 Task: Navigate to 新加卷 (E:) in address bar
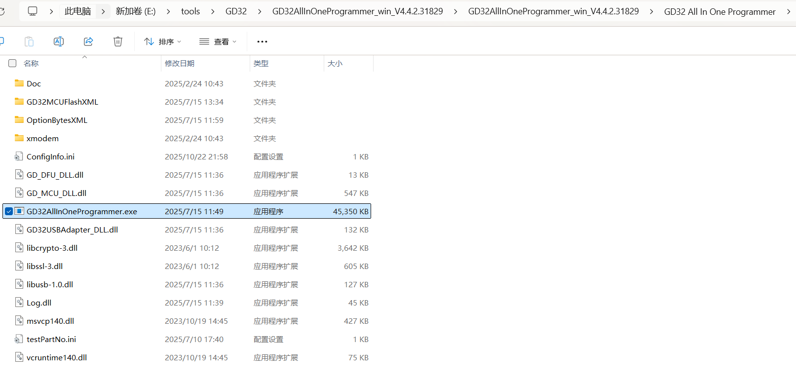pos(136,11)
